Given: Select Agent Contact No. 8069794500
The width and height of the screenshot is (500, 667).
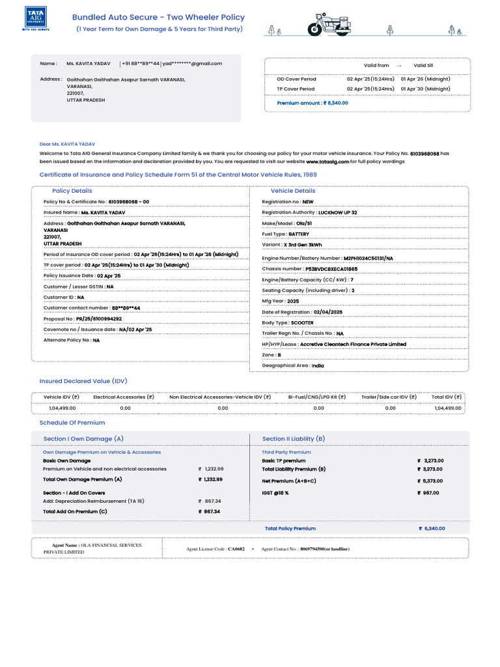Looking at the screenshot, I should (x=305, y=548).
